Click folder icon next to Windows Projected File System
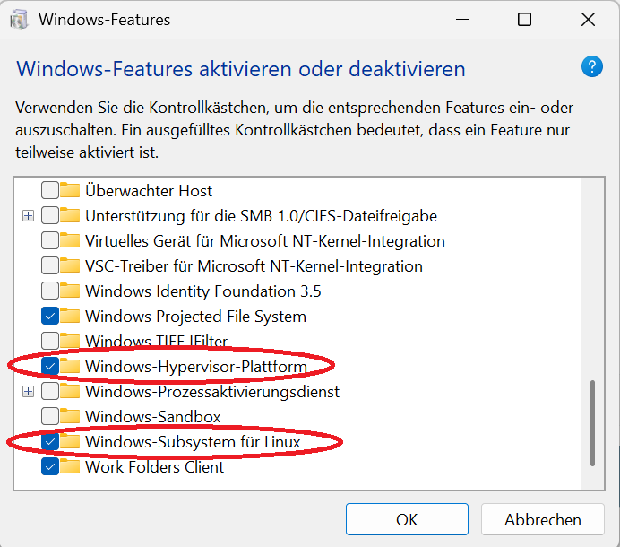The height and width of the screenshot is (547, 620). click(70, 316)
